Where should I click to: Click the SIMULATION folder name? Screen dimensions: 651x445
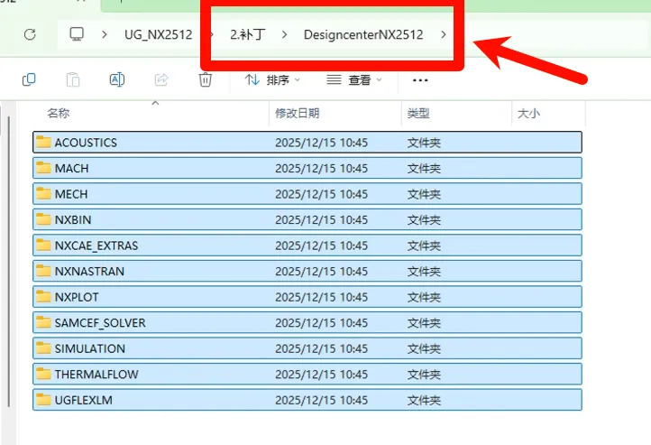pyautogui.click(x=90, y=348)
